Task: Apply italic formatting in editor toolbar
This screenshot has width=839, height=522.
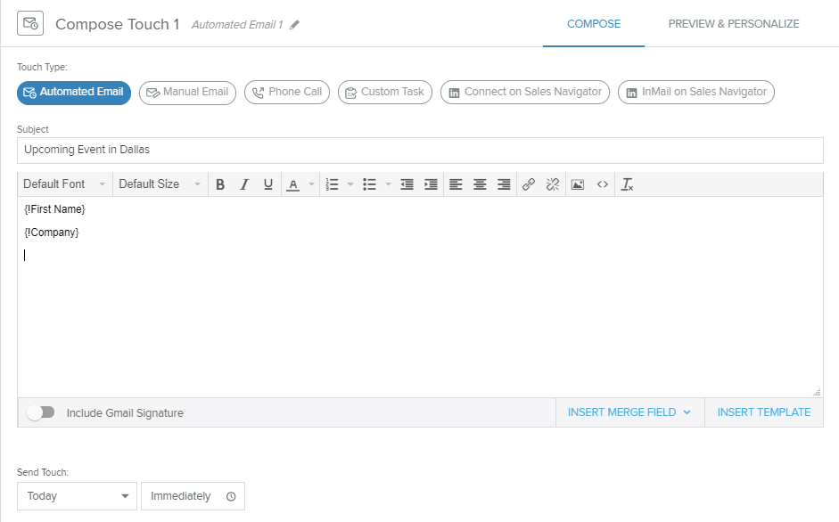Action: click(244, 184)
